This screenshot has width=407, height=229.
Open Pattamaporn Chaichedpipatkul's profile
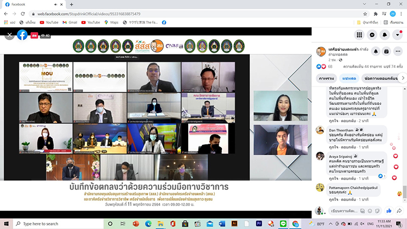point(353,188)
